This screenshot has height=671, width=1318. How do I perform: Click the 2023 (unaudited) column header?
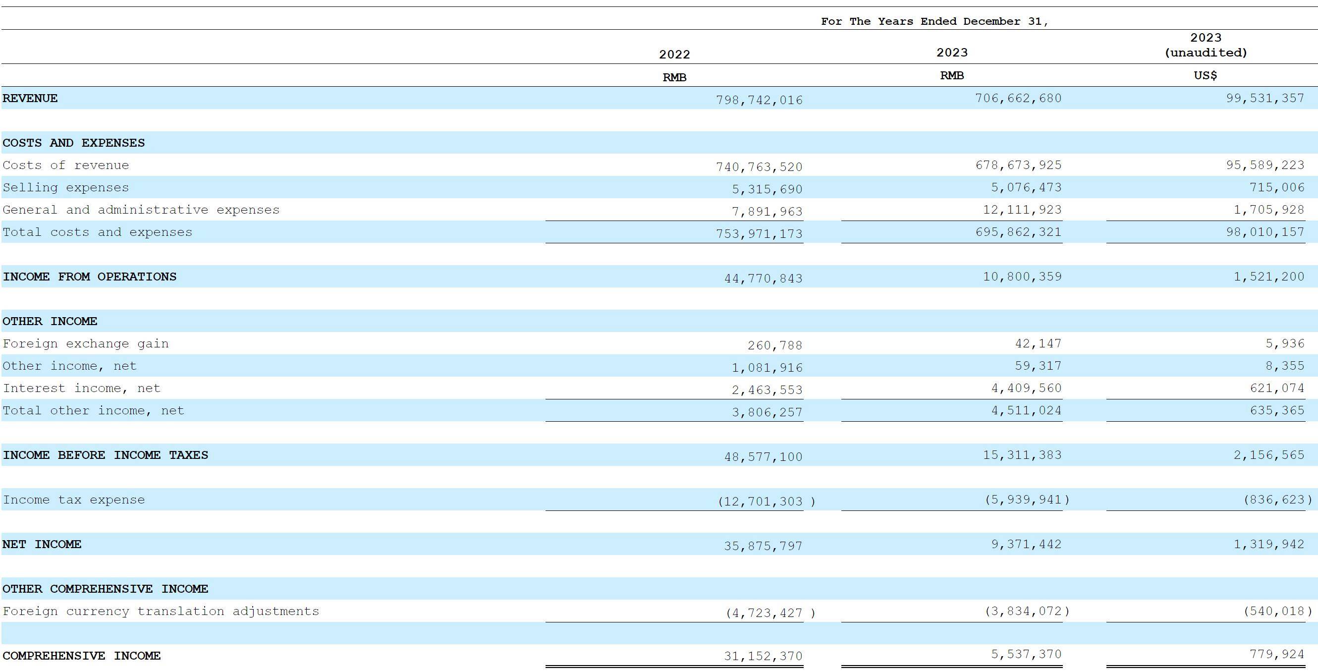(x=1206, y=46)
